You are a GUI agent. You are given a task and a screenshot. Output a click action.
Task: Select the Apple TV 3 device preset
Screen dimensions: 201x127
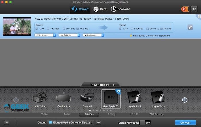[135, 99]
